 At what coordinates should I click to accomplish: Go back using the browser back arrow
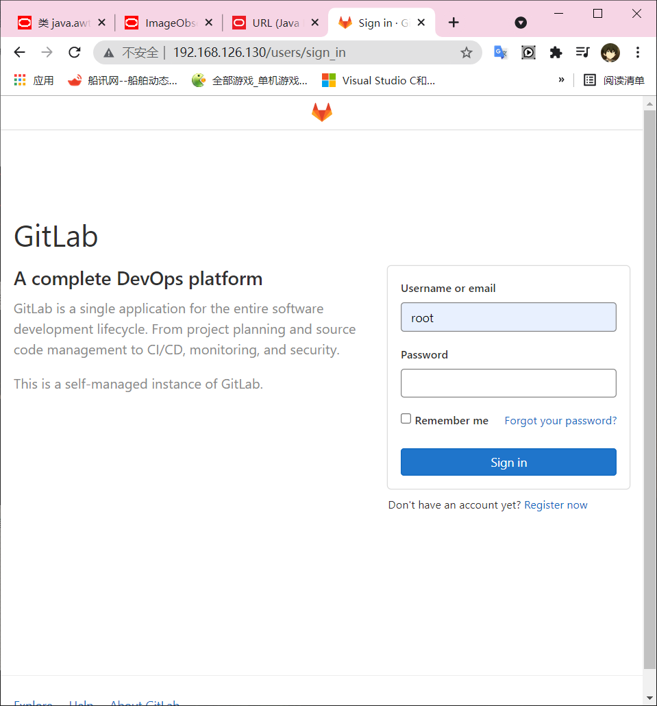19,53
